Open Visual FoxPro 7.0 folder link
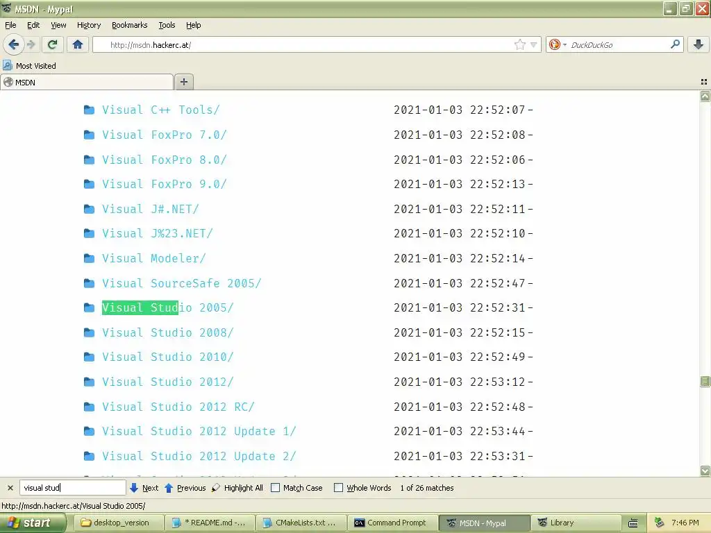711x533 pixels. (x=164, y=135)
